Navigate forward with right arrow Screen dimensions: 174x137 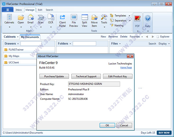tap(153, 37)
